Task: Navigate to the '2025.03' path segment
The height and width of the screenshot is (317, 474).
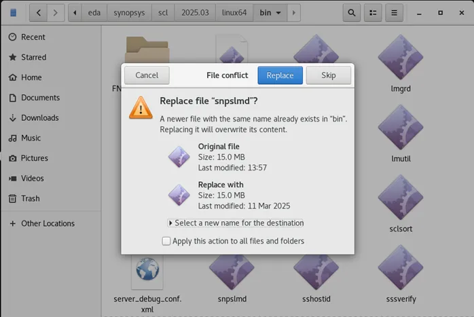Action: [x=195, y=13]
